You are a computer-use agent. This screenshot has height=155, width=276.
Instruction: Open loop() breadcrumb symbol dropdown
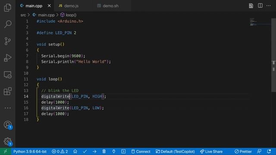click(x=71, y=15)
